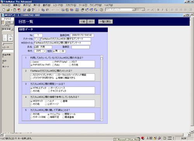Click the answers portal scrollbar down arrow

pos(102,120)
